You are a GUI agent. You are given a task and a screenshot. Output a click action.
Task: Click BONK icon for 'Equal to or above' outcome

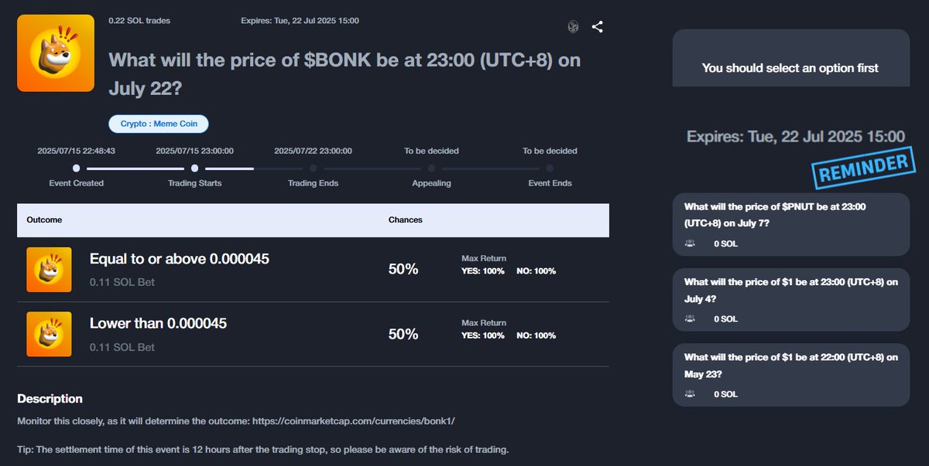(x=49, y=270)
